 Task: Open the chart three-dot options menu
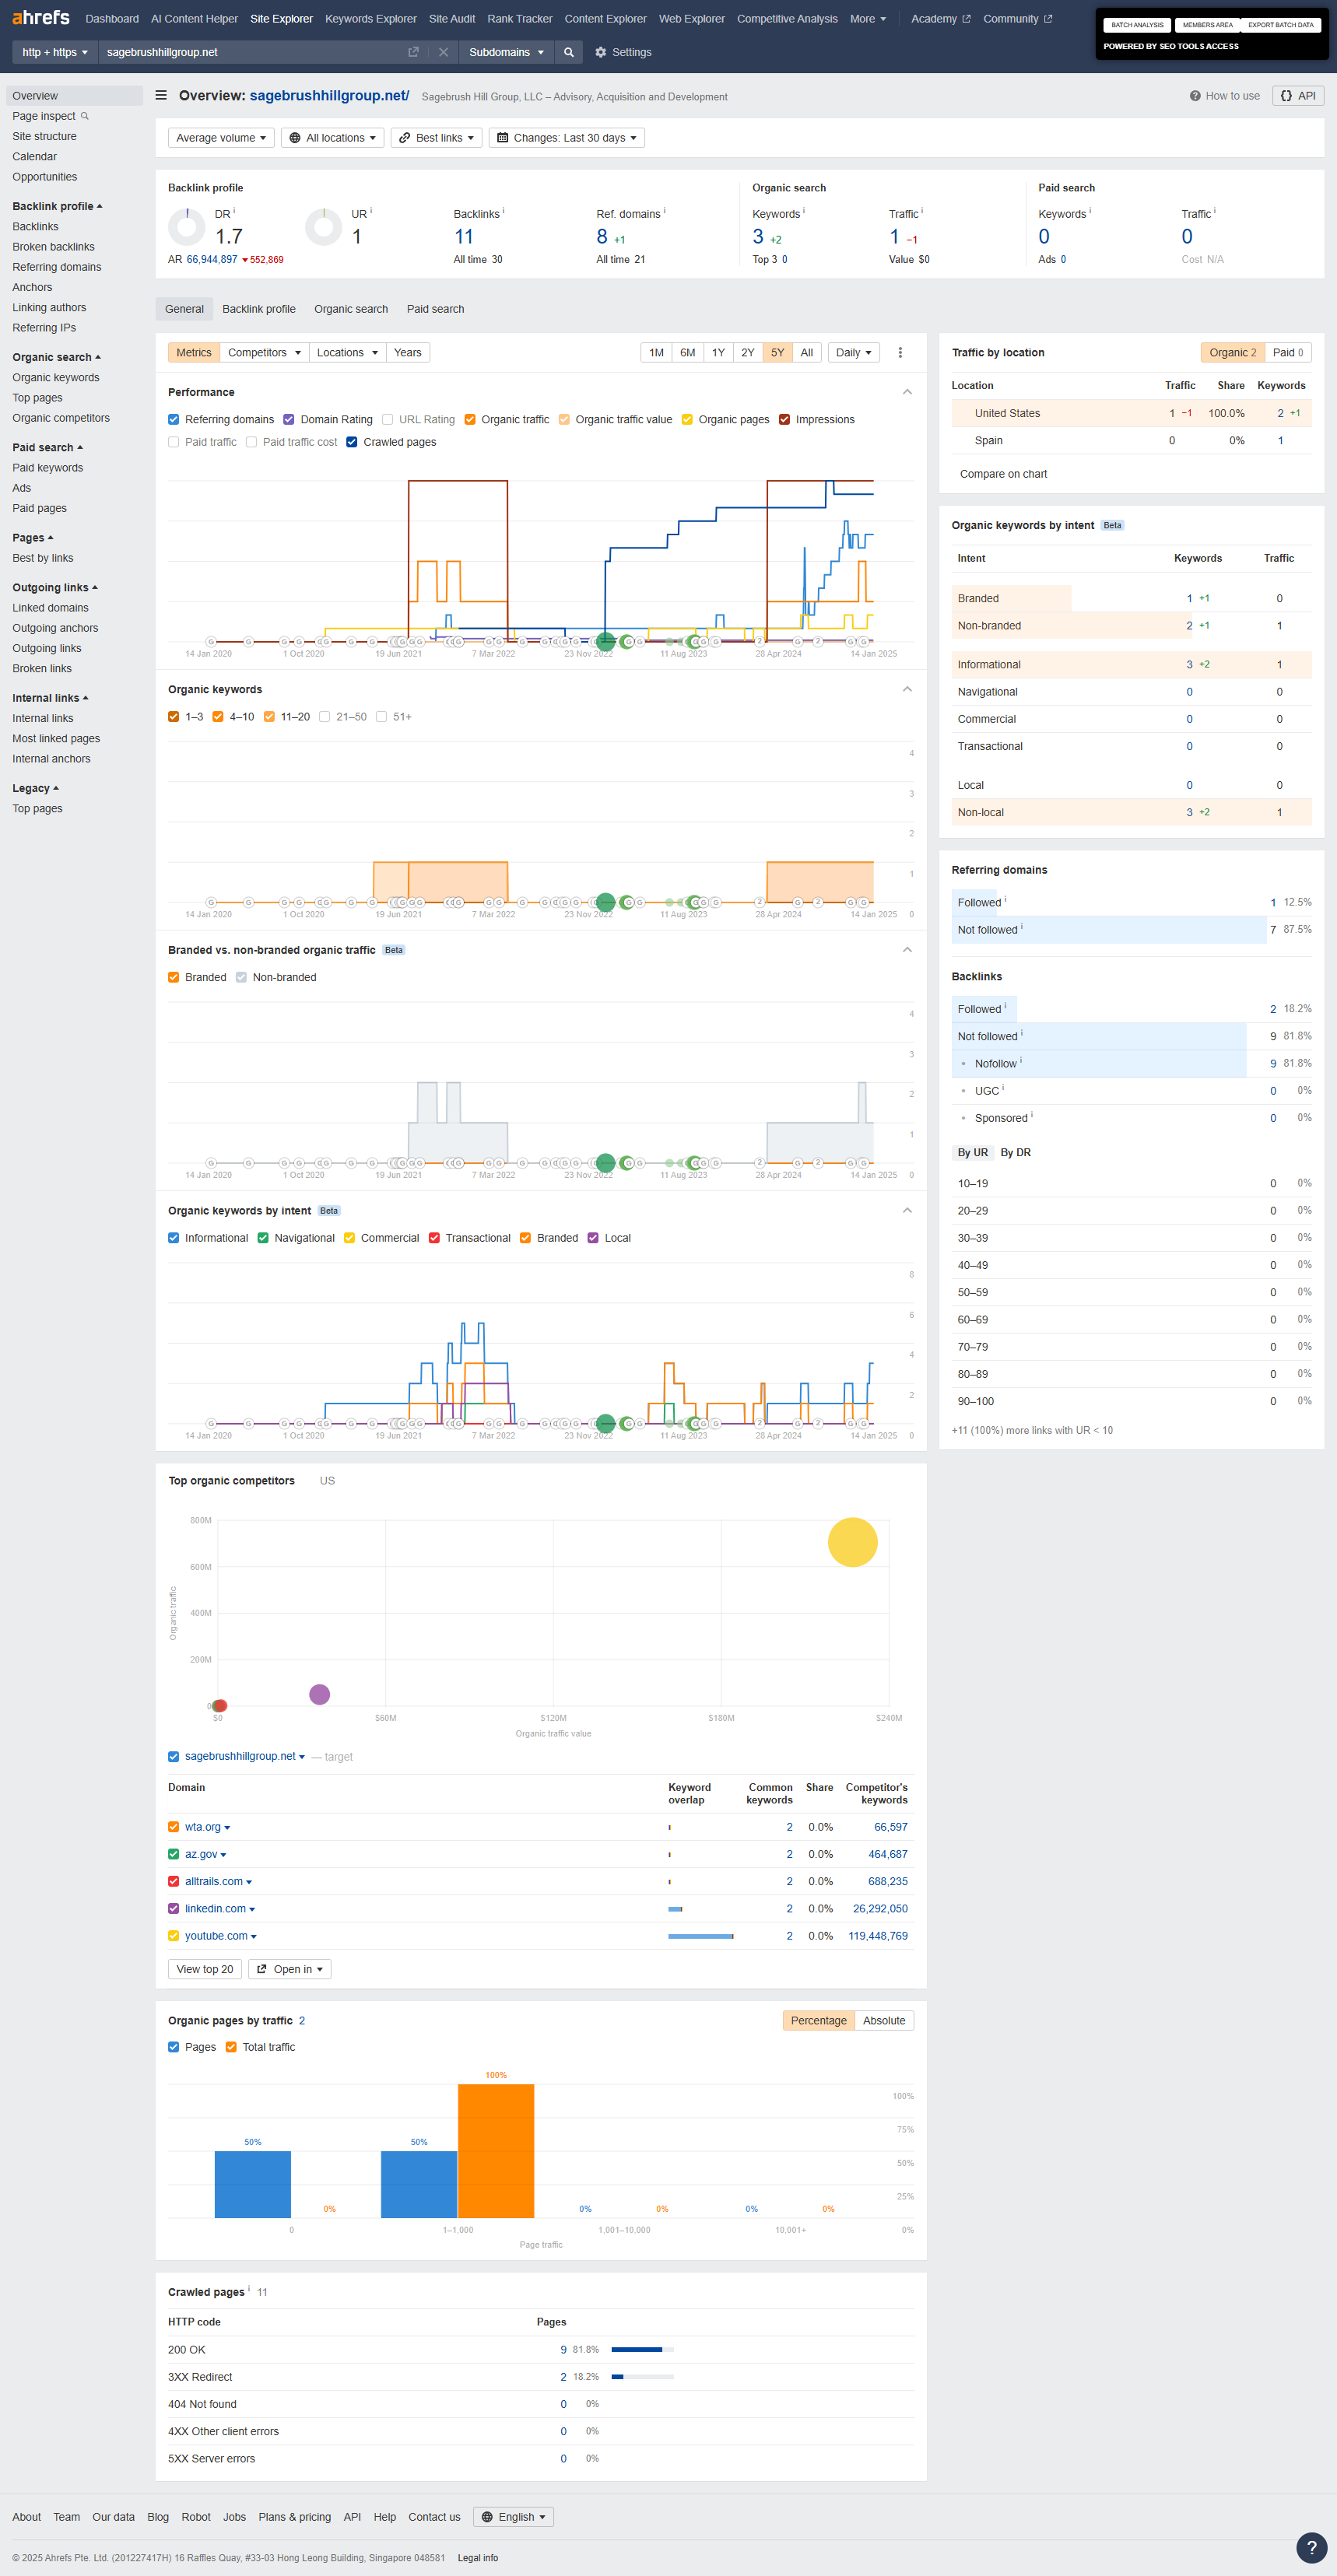900,353
